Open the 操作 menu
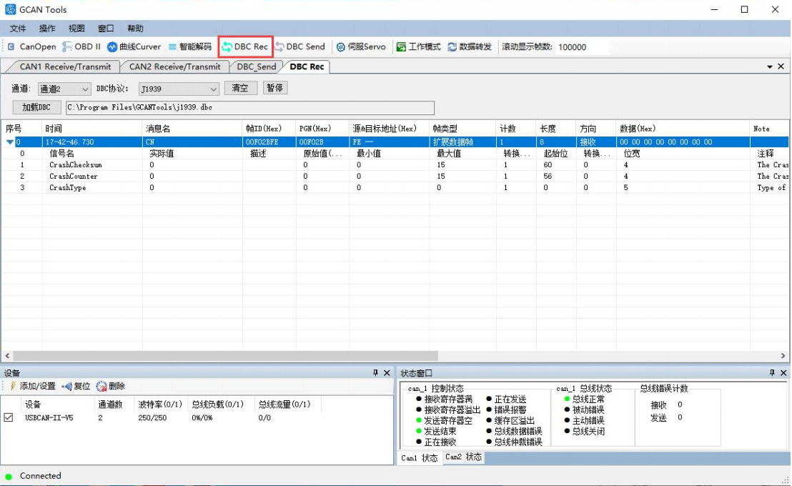Image resolution: width=792 pixels, height=486 pixels. click(47, 29)
